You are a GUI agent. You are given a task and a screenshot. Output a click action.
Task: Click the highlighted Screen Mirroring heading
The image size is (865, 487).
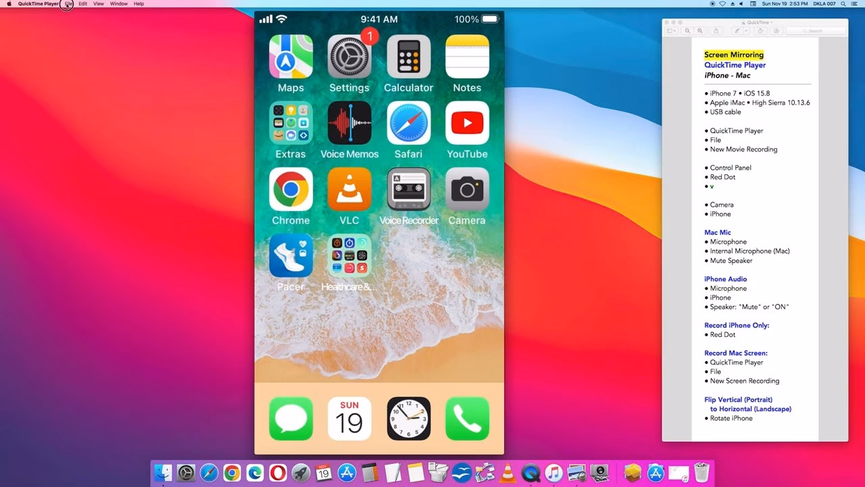(734, 54)
